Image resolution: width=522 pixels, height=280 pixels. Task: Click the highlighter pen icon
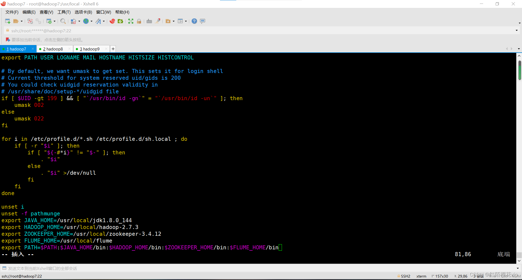pos(158,21)
